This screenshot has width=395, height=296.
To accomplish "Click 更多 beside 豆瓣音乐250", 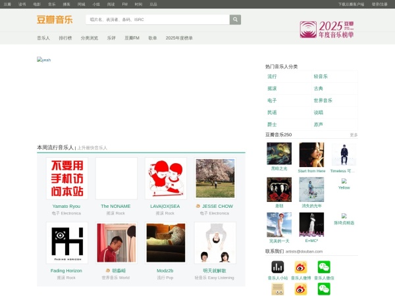I will point(354,135).
